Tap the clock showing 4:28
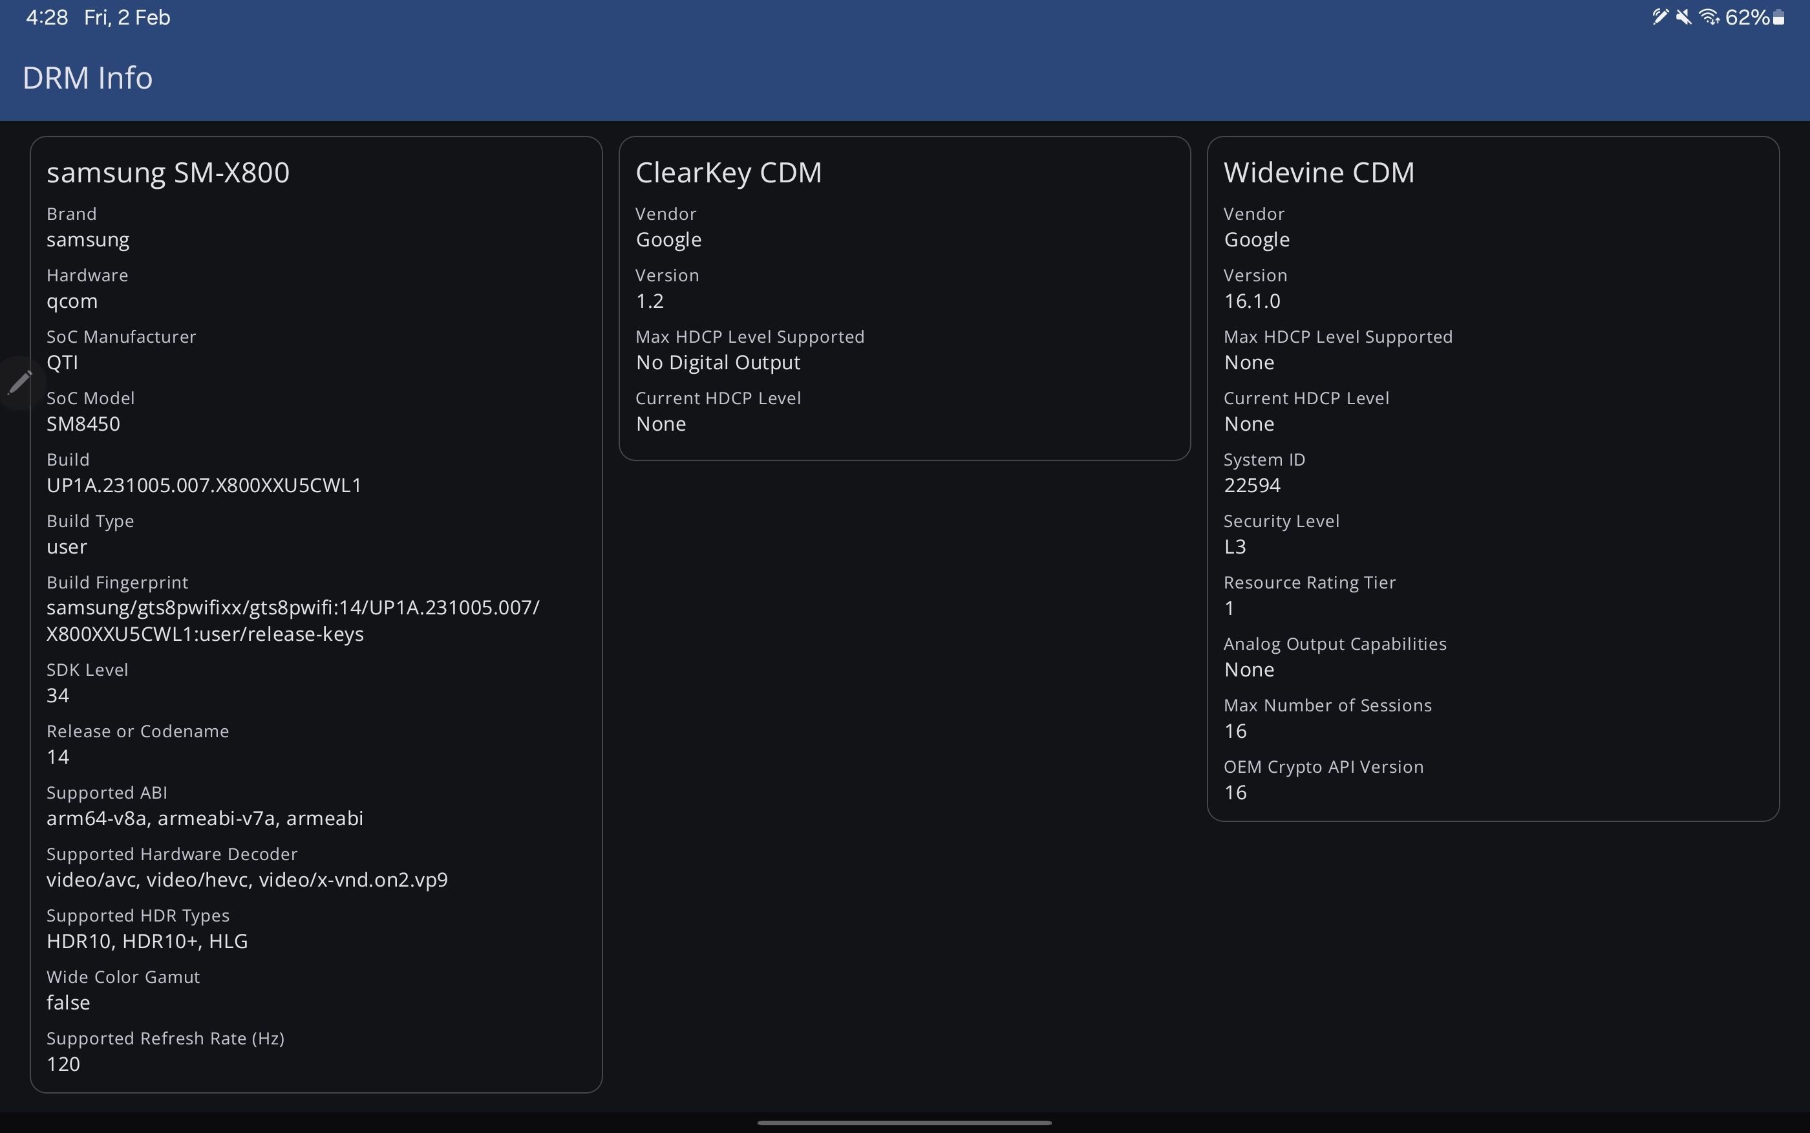This screenshot has height=1133, width=1810. click(x=46, y=16)
